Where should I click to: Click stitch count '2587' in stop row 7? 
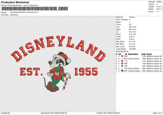(x=126, y=71)
